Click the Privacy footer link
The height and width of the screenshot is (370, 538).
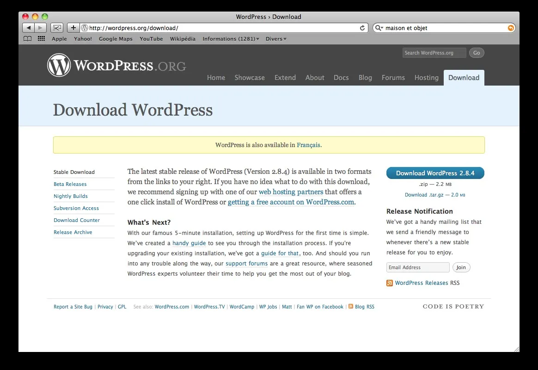coord(105,307)
